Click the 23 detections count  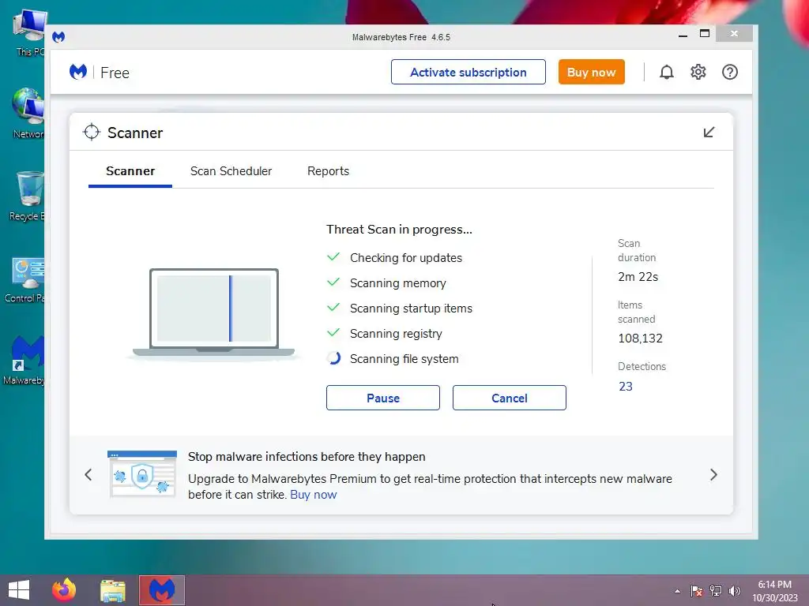[x=626, y=387]
